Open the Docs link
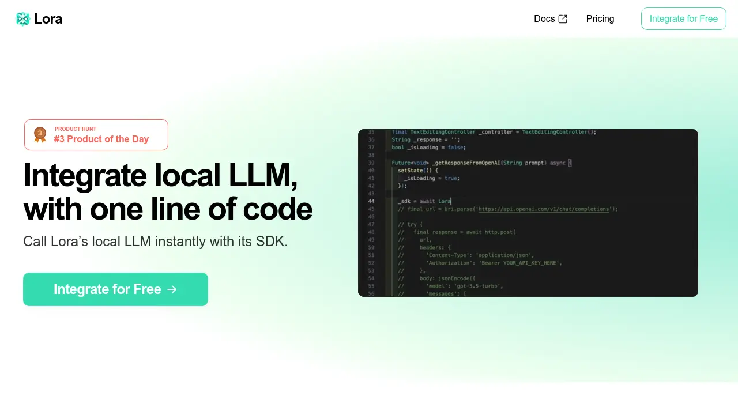The height and width of the screenshot is (415, 738). coord(551,19)
